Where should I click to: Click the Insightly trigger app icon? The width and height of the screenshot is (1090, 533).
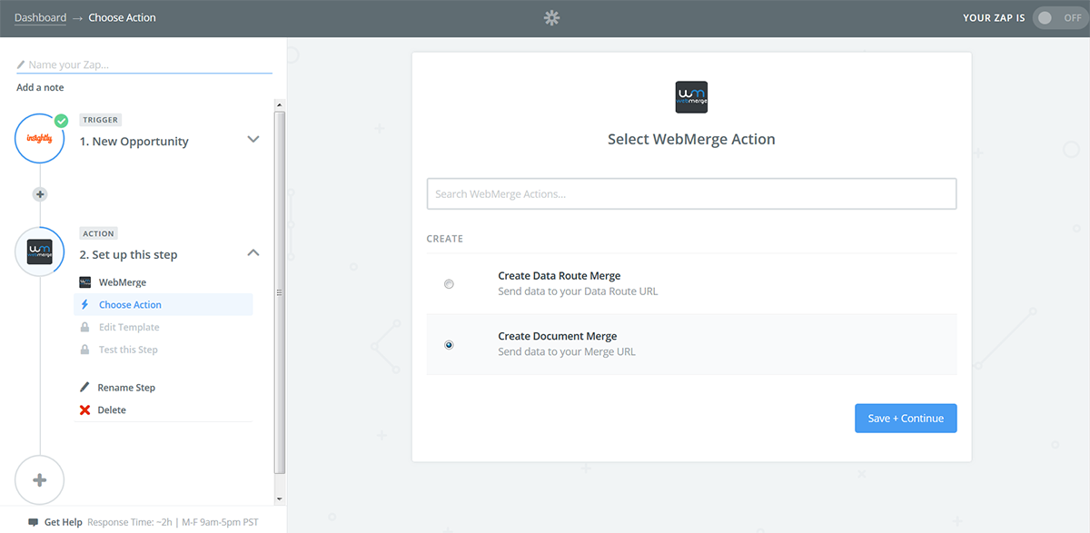click(40, 139)
